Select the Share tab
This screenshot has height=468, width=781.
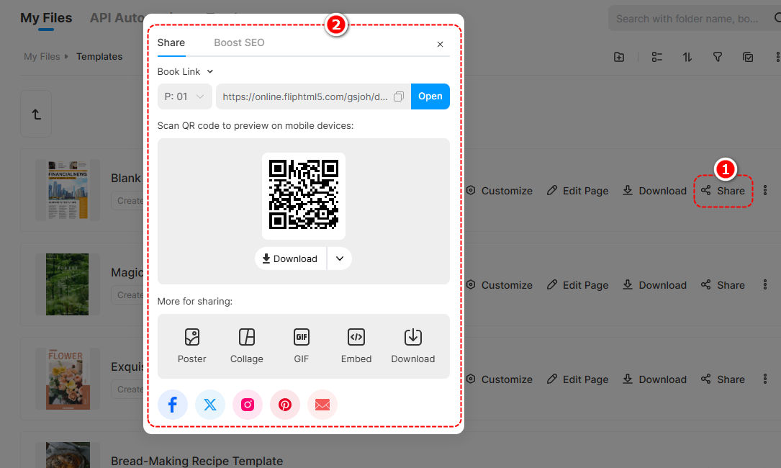click(171, 43)
